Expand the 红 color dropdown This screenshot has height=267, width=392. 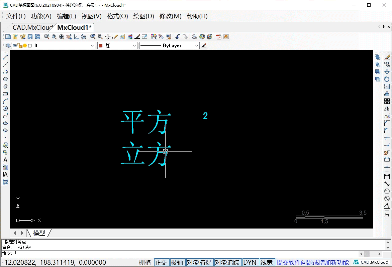coord(134,45)
